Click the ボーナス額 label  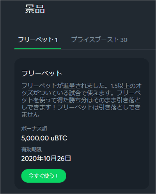point(34,129)
